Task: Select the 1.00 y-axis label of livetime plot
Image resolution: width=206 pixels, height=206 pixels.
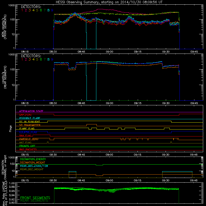Action: [12, 183]
